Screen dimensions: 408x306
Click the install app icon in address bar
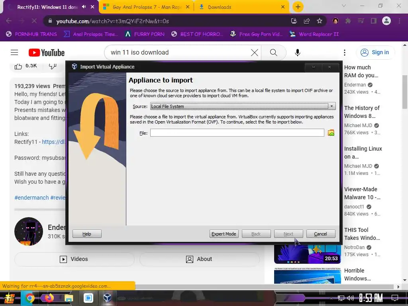click(294, 21)
